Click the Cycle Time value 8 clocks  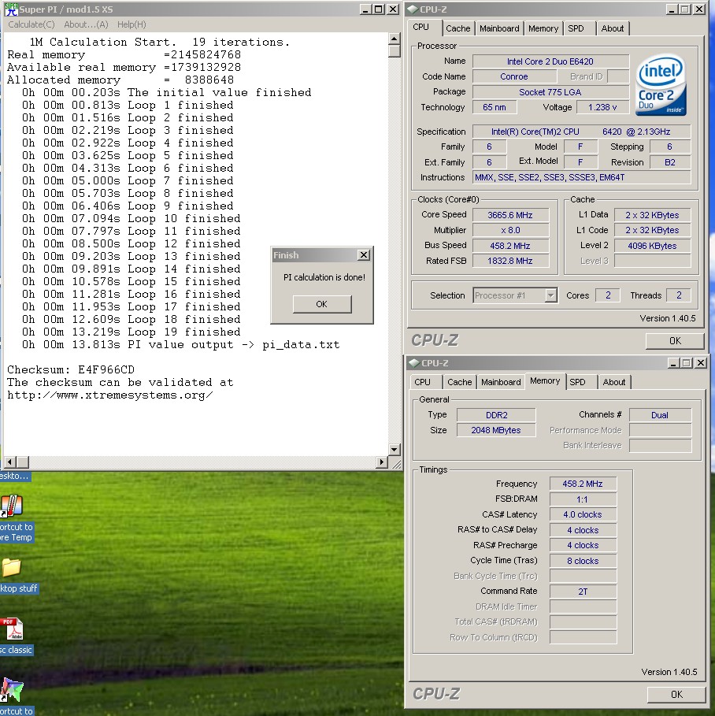tap(583, 561)
